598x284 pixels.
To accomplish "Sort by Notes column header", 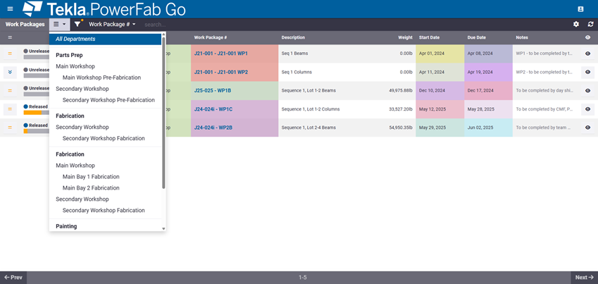I will [522, 37].
